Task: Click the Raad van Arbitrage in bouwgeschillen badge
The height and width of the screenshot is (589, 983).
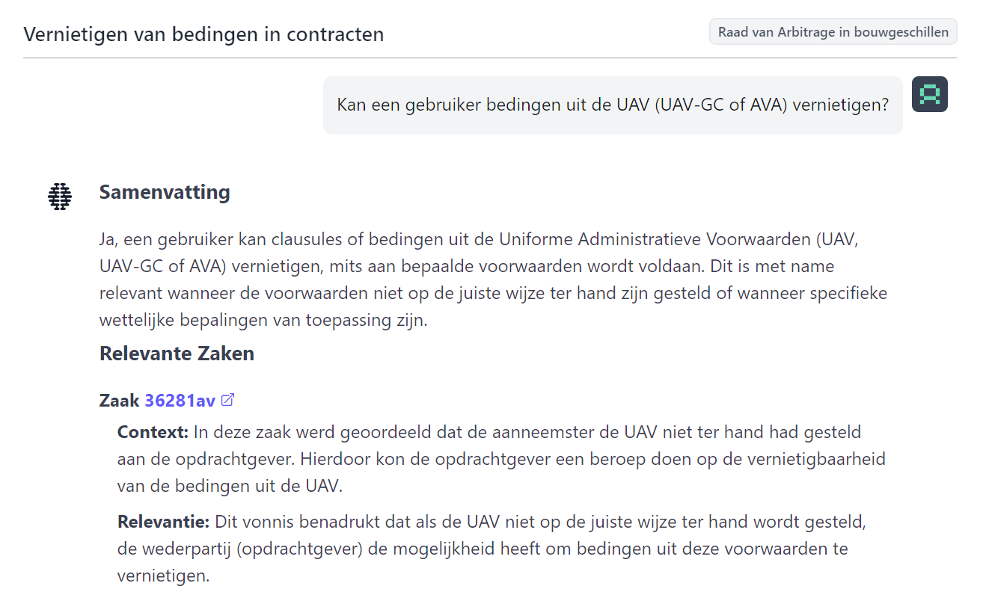Action: (833, 32)
